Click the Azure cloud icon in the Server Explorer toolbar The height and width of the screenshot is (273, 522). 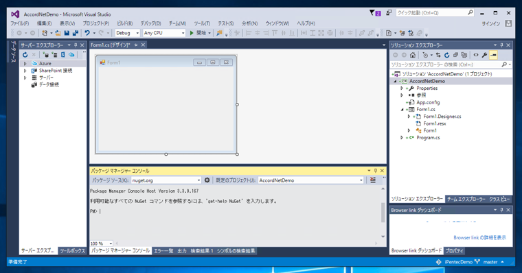coord(71,55)
